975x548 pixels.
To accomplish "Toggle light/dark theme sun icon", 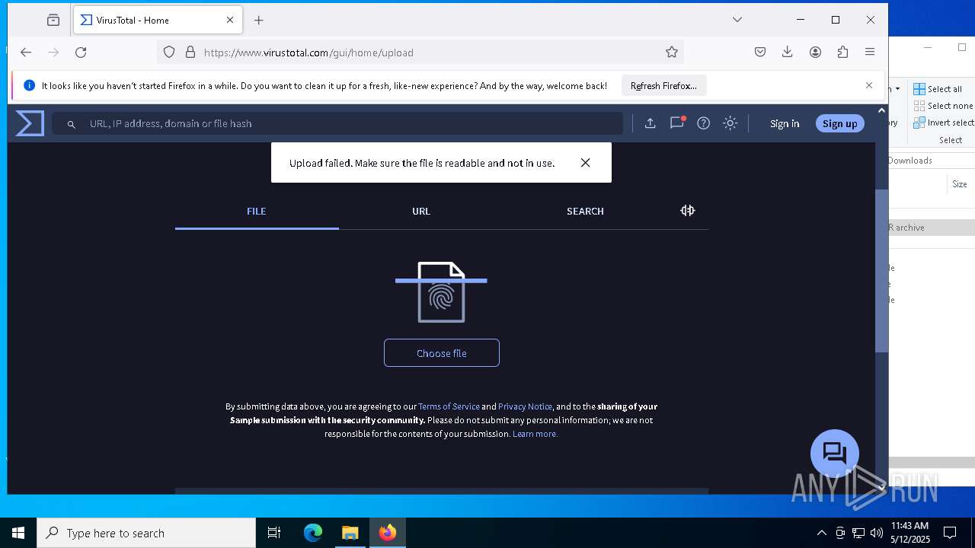I will [730, 123].
